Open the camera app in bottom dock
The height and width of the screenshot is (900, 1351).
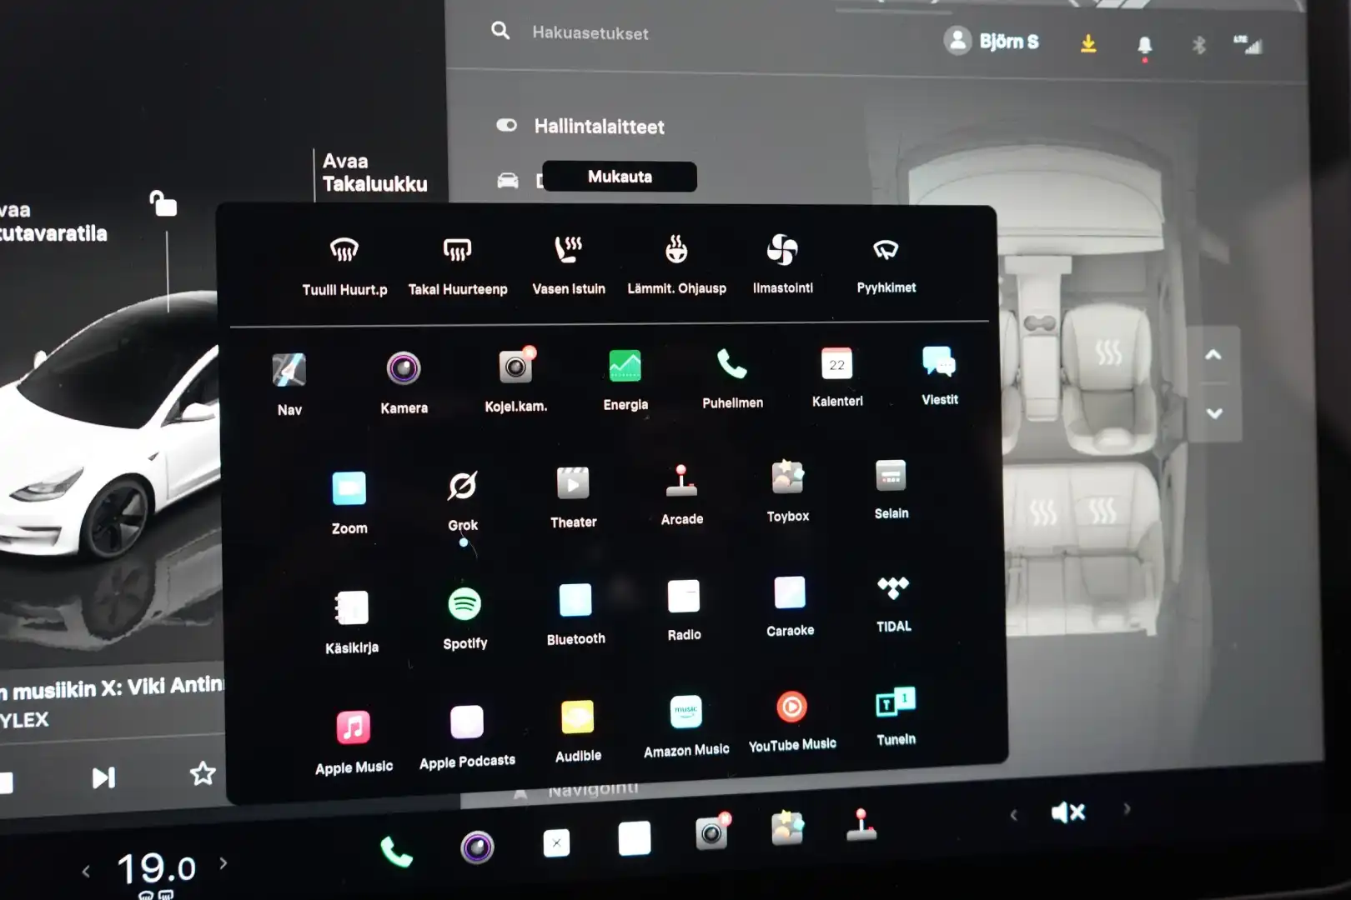(477, 847)
